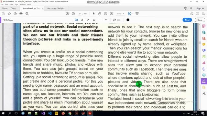Click the current page number field
Screen dimensions: 207x116
[80, 14]
